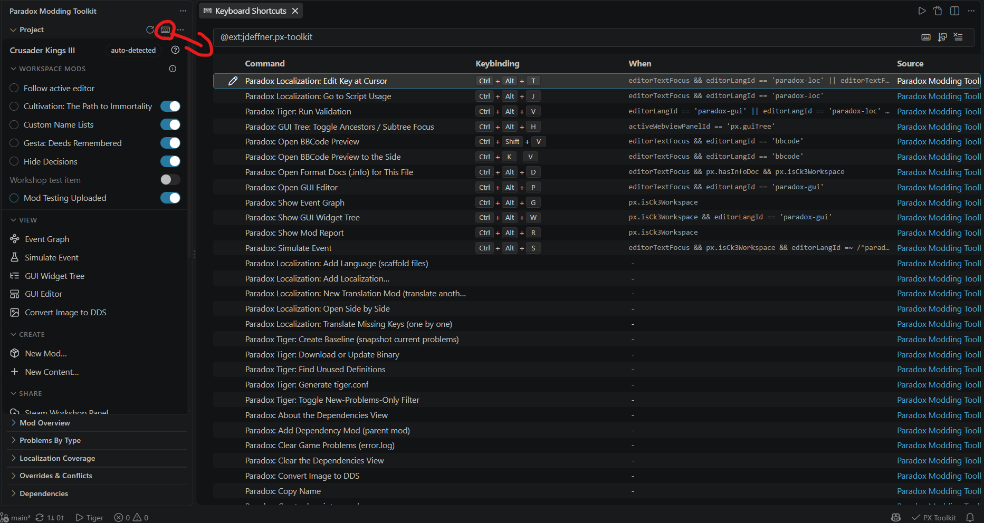Toggle off Cultivation: The Path to Immortality switch
This screenshot has width=984, height=523.
click(x=170, y=106)
